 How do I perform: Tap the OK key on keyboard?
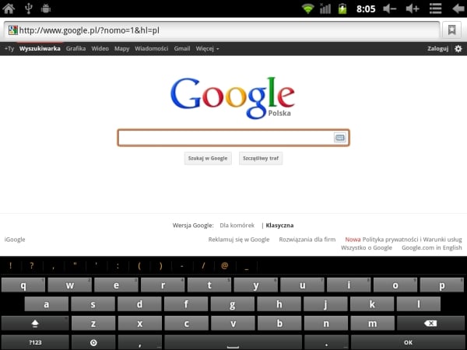point(408,342)
